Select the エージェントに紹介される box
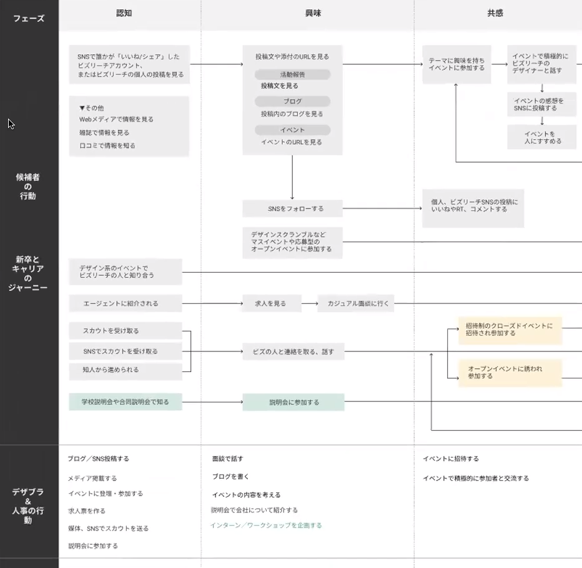The width and height of the screenshot is (582, 568). [126, 303]
